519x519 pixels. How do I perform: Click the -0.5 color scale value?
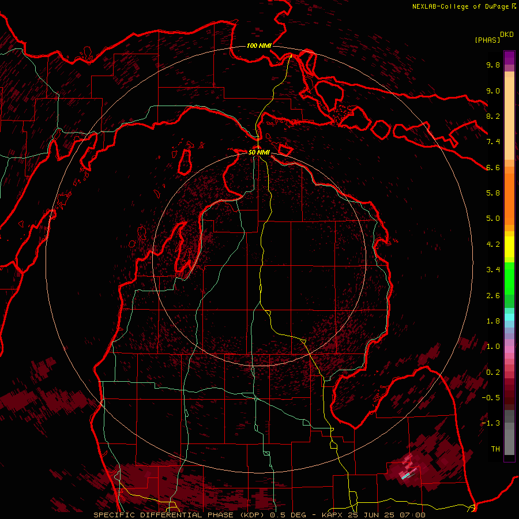pos(491,398)
